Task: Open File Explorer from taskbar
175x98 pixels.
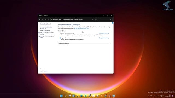Action: point(77,96)
